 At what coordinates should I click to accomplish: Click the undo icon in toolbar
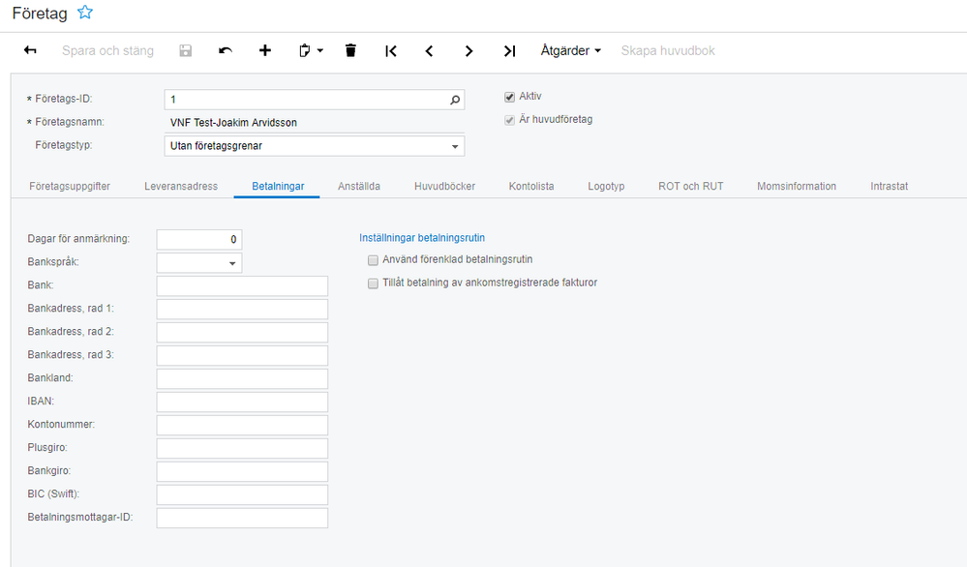226,50
